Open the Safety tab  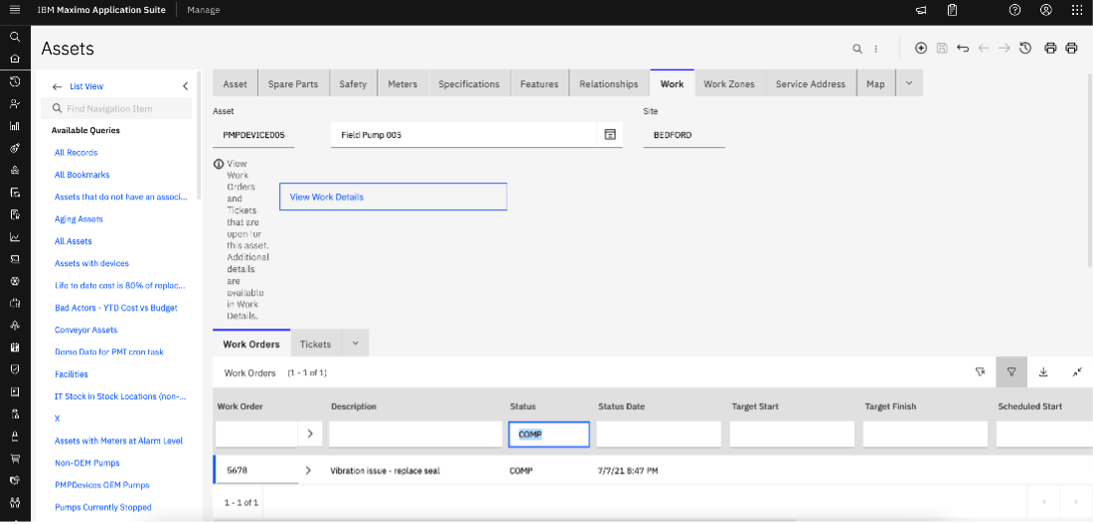click(353, 83)
